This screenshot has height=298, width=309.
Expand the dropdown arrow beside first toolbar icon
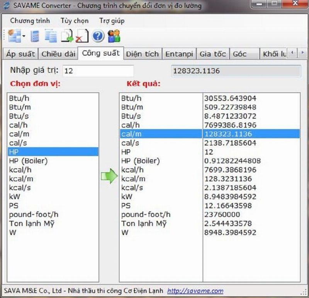click(x=24, y=36)
